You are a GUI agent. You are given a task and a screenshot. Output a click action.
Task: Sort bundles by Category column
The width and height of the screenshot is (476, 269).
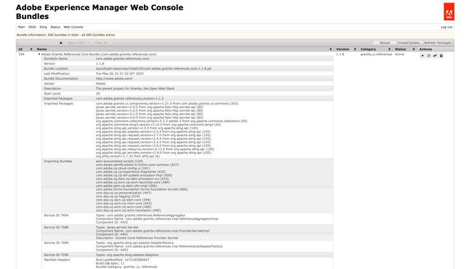[x=375, y=49]
